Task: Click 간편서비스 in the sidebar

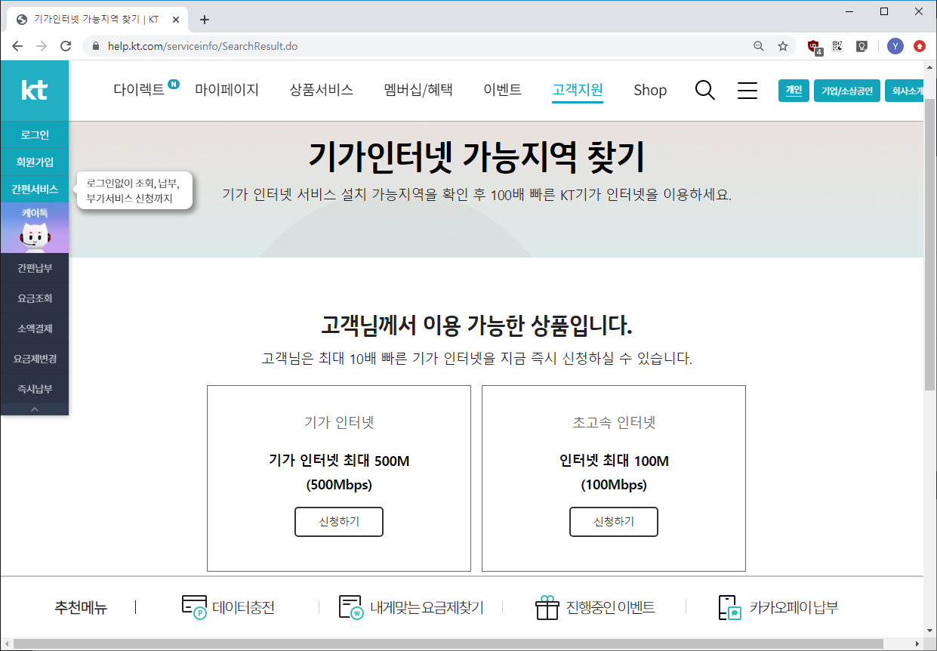Action: [x=34, y=189]
